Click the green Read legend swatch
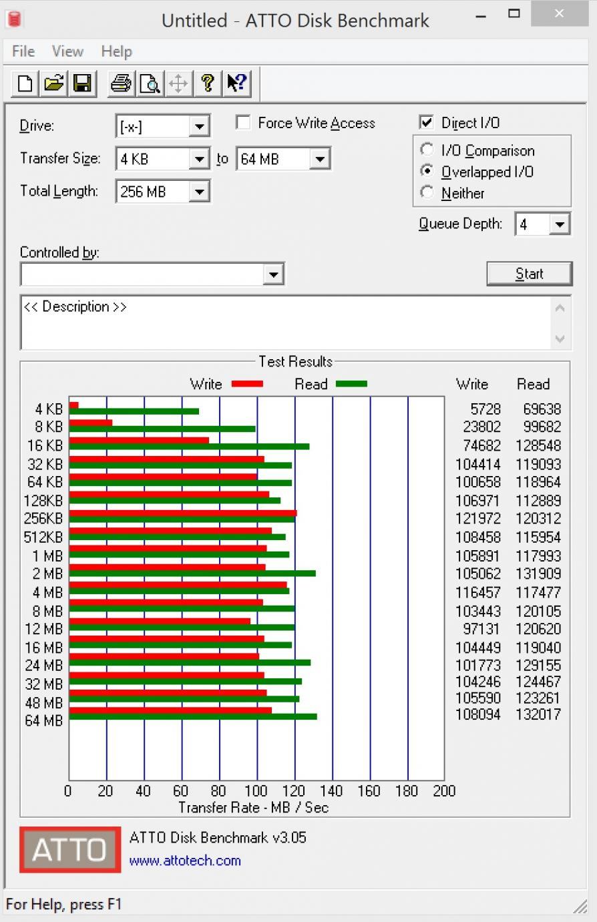This screenshot has width=597, height=922. tap(351, 384)
